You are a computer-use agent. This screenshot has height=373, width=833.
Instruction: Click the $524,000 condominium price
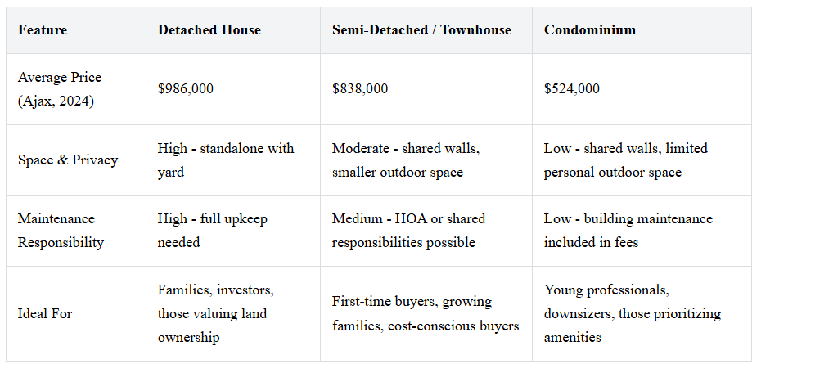click(572, 88)
